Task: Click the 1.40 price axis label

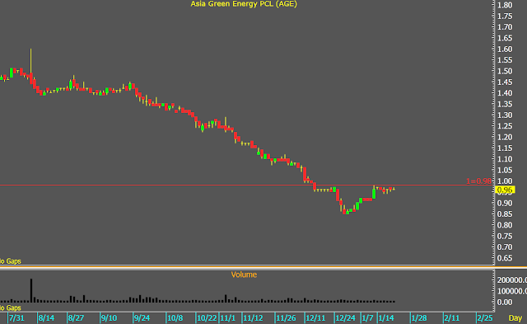Action: coord(505,93)
